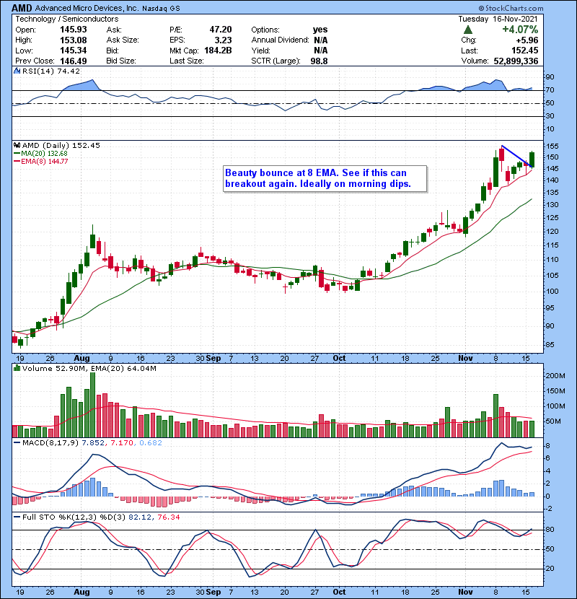
Task: Click the AMD (Daily) 152.45 price label
Action: coord(61,145)
